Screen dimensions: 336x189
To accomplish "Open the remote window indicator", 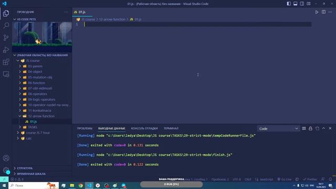I will point(4,179).
